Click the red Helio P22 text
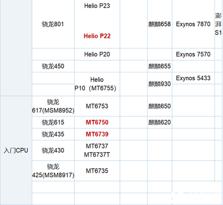223x205 pixels. pos(97,36)
